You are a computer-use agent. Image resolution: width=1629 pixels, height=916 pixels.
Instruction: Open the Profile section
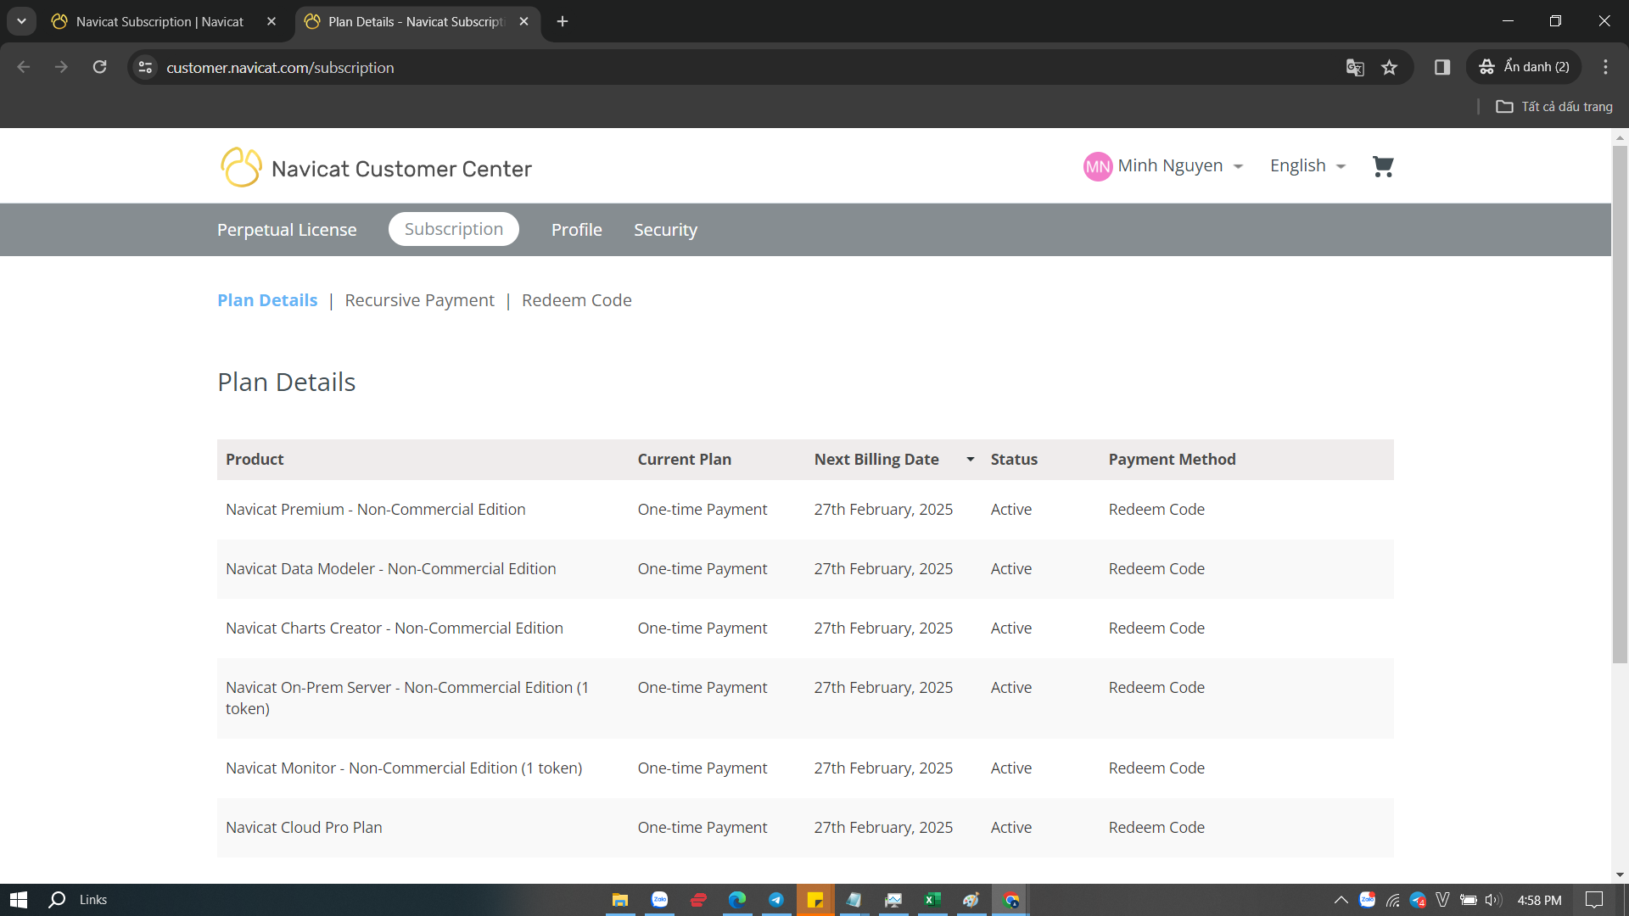[x=577, y=230]
